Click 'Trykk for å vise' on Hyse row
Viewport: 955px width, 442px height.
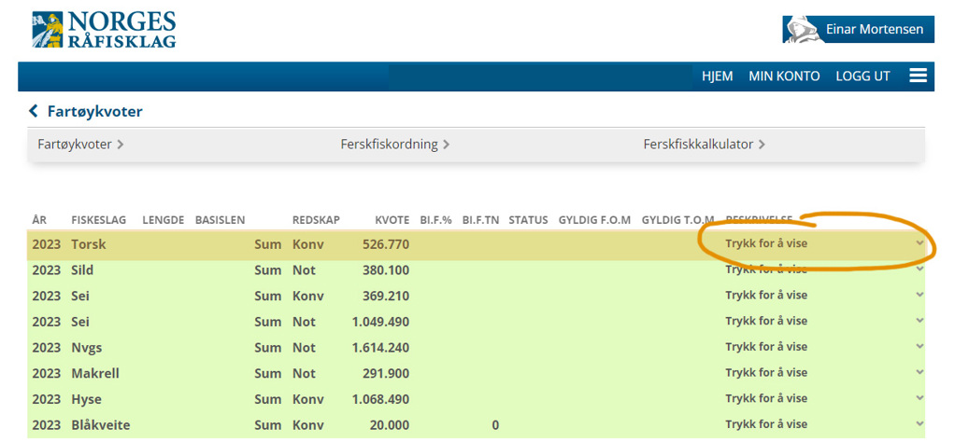pyautogui.click(x=766, y=399)
